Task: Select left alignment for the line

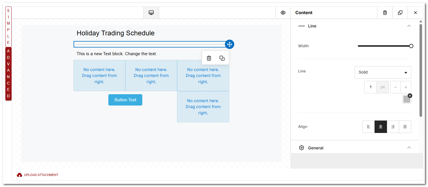Action: tap(368, 127)
